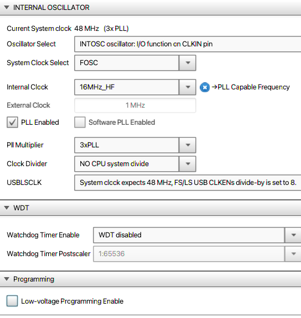The image size is (301, 318).
Task: Click the WDT disabled combo box text
Action: point(120,235)
